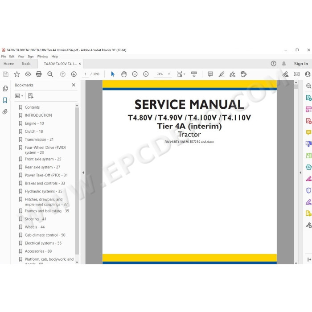Collapse the left navigation pane arrow
This screenshot has width=312, height=312.
tap(83, 172)
